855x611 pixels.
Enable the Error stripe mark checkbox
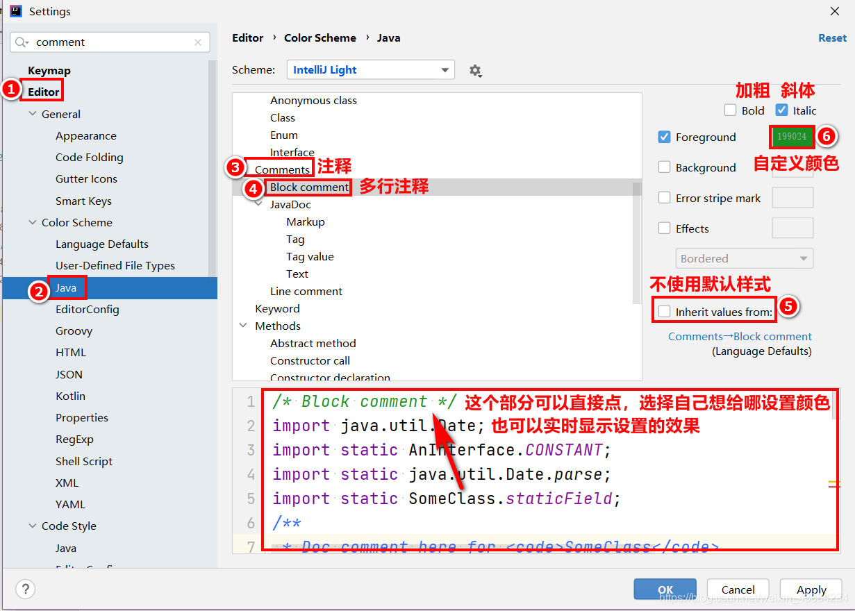[664, 198]
